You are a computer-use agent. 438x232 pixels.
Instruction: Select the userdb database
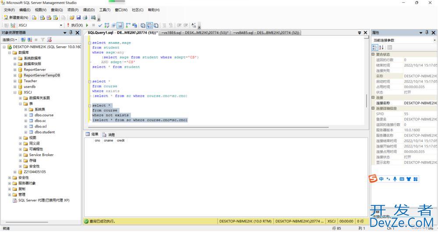30,87
